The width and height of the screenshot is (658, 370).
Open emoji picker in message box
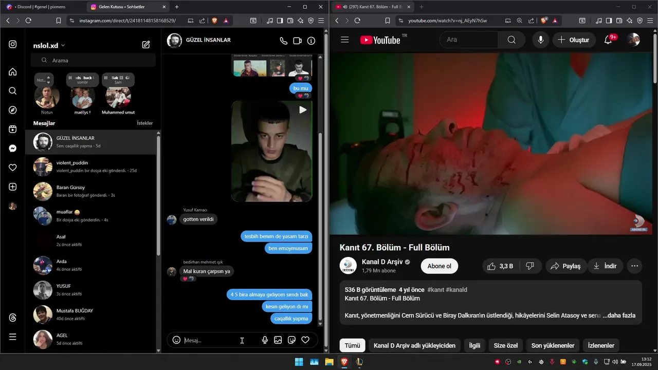pos(176,340)
